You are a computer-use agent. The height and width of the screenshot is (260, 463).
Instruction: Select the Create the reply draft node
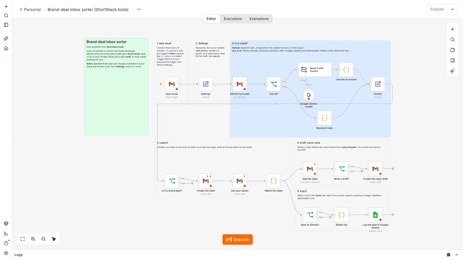375,169
